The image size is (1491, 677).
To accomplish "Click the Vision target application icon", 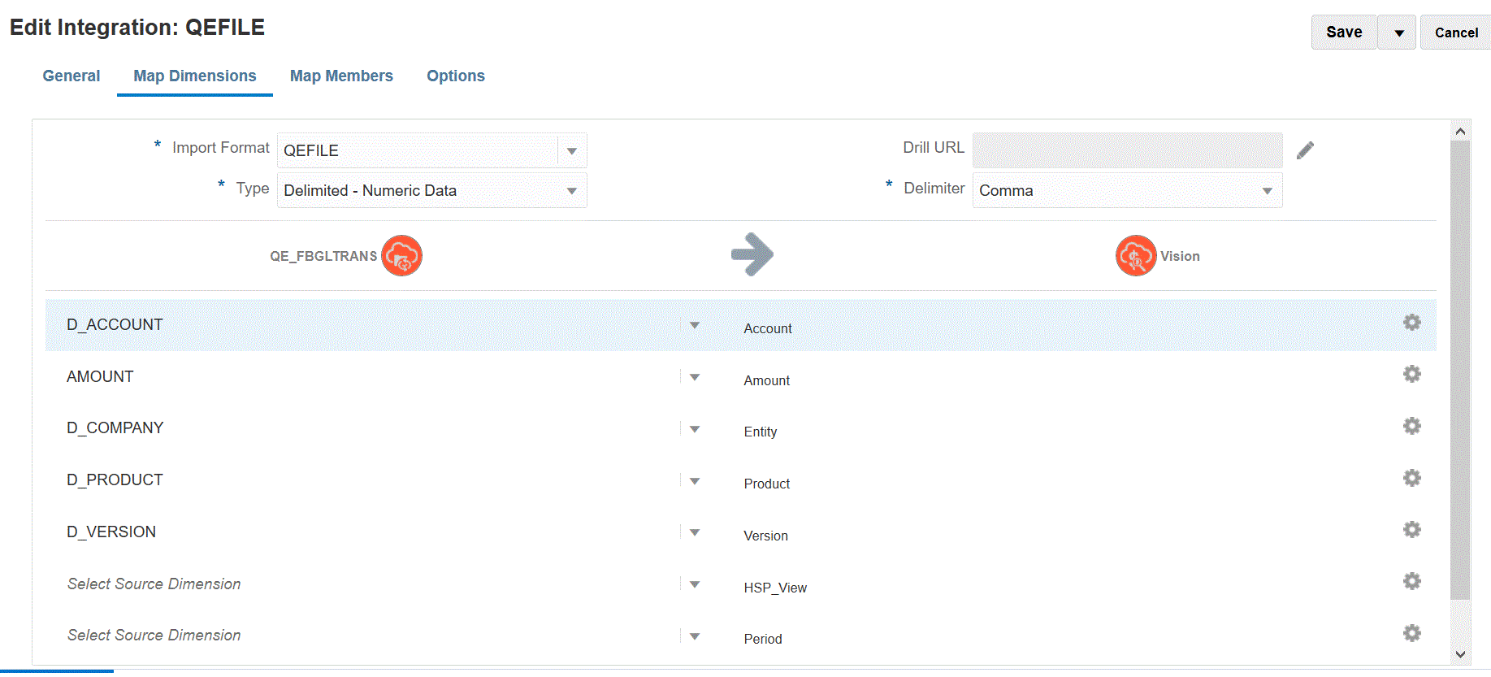I will point(1135,256).
